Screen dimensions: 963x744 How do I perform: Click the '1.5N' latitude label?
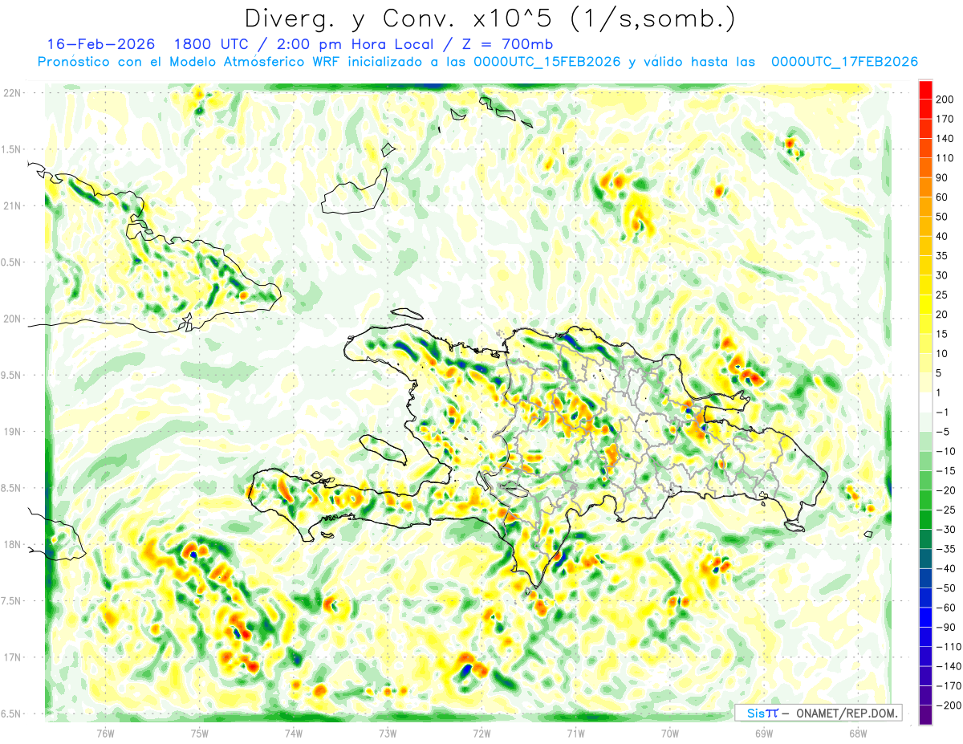(x=12, y=149)
